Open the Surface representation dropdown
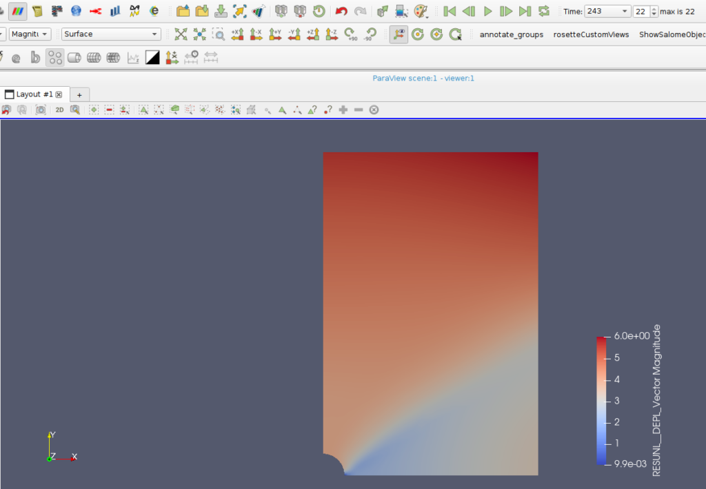The height and width of the screenshot is (489, 706). 110,34
